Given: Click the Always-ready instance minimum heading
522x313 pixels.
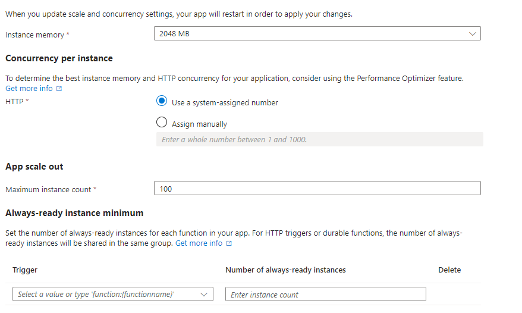Looking at the screenshot, I should click(74, 213).
